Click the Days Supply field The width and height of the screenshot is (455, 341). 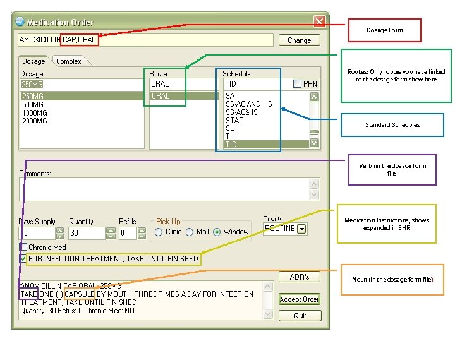click(37, 233)
